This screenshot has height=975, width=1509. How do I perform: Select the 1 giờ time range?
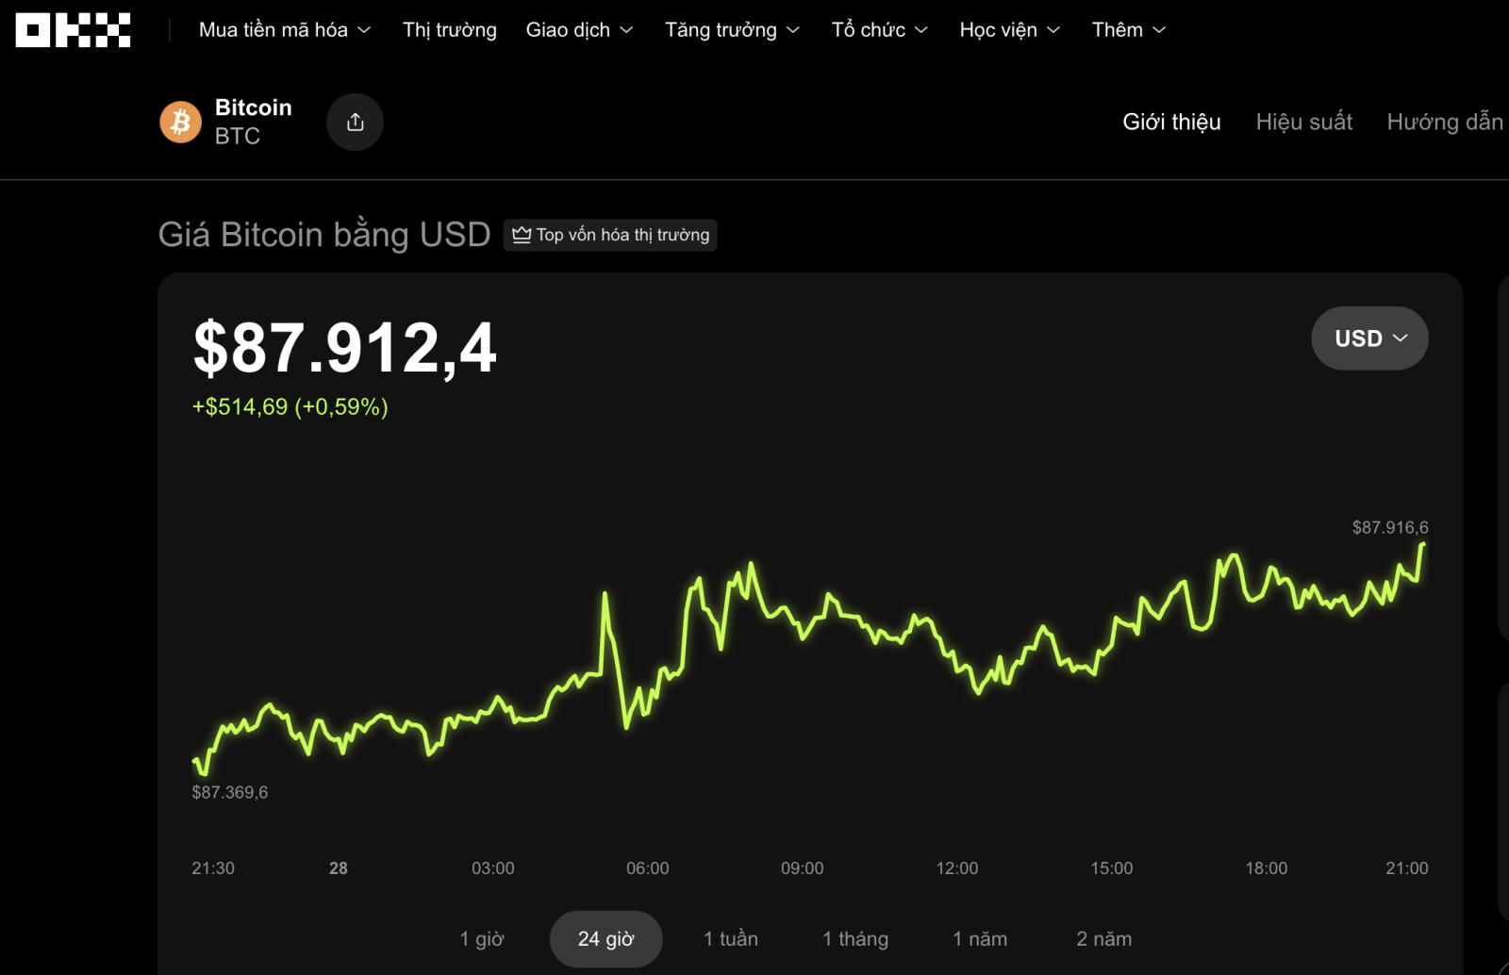(482, 939)
